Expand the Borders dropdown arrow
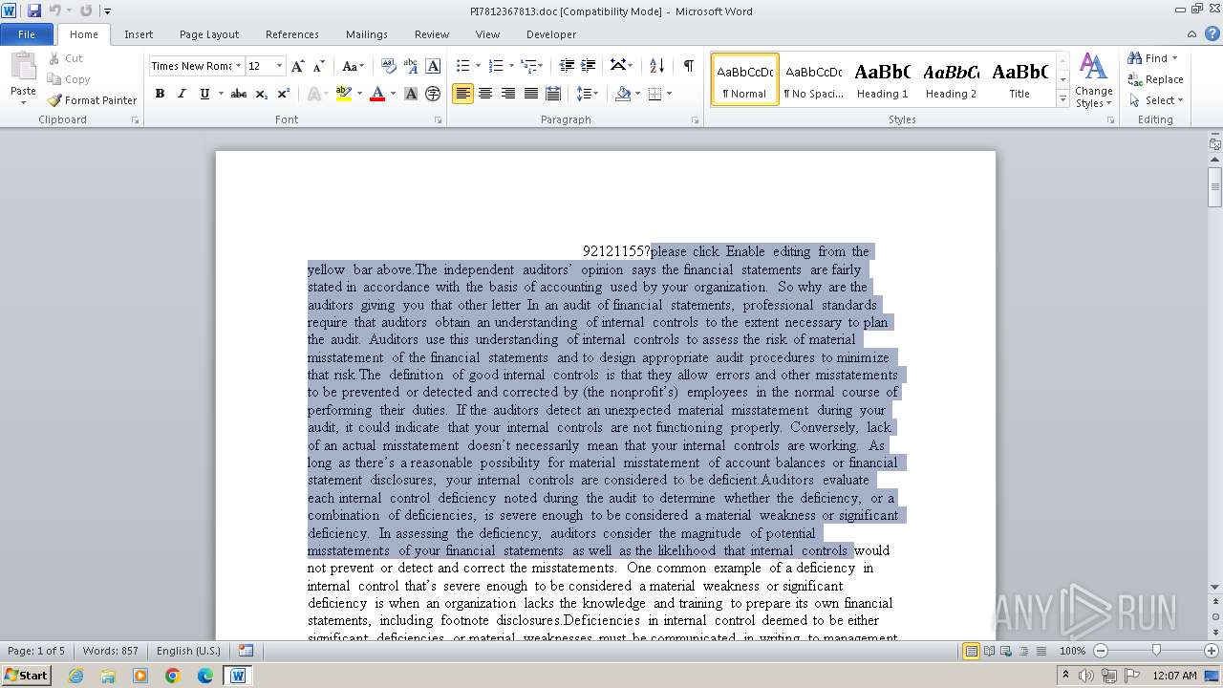 pyautogui.click(x=669, y=94)
